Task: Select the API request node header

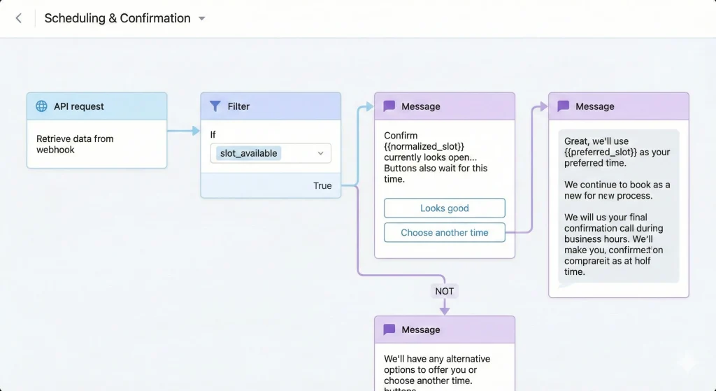Action: pyautogui.click(x=97, y=106)
